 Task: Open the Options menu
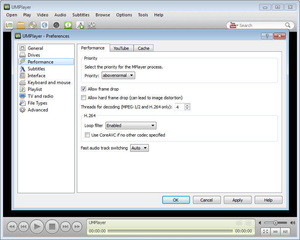point(124,15)
